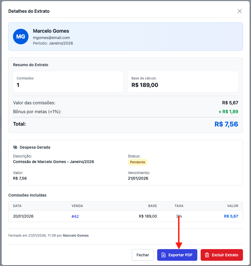Open sale #42 link
The width and height of the screenshot is (251, 266).
(75, 216)
